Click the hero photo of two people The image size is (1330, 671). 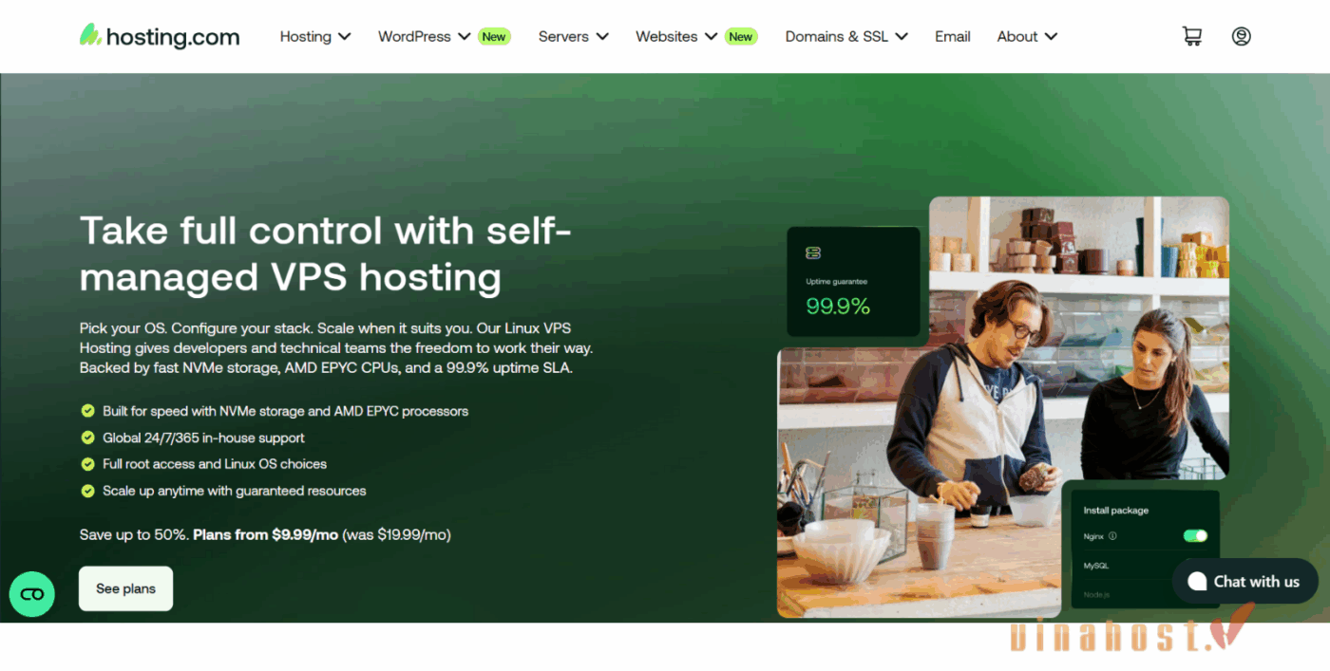(1003, 406)
